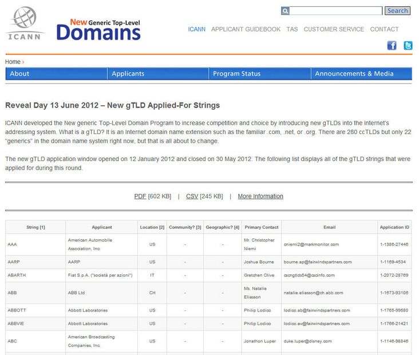Click the Community? [3] column header
The image size is (419, 355).
tap(185, 227)
